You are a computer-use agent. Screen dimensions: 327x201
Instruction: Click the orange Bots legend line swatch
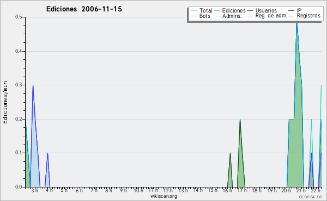click(x=193, y=16)
